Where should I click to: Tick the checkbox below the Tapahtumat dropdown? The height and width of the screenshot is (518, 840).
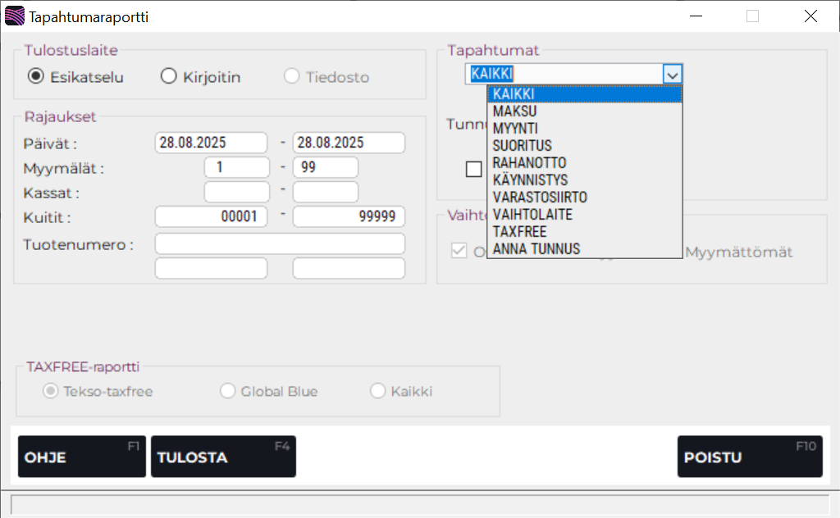[473, 170]
